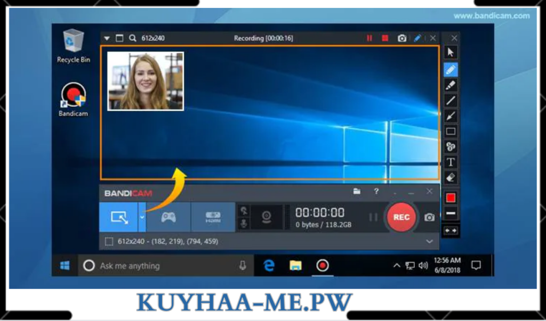Select the straight line tool

click(x=451, y=101)
